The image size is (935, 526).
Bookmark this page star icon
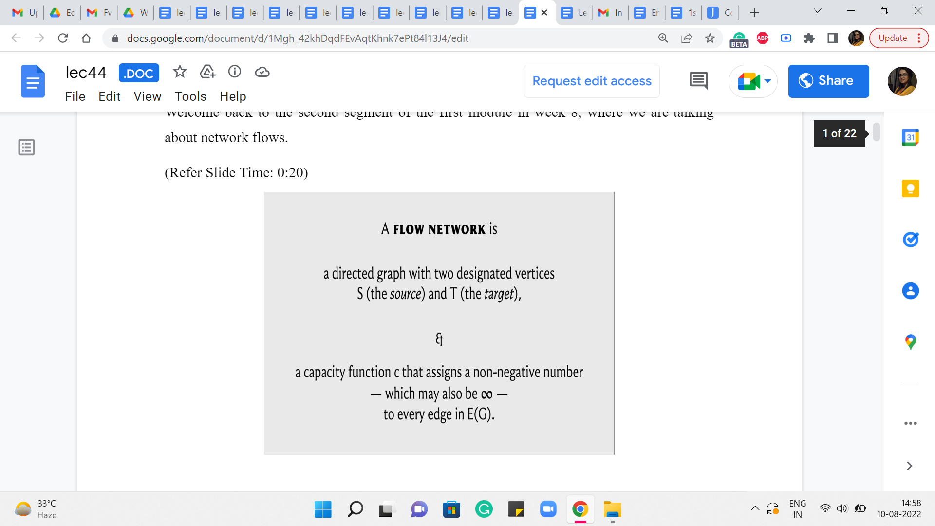click(x=710, y=38)
